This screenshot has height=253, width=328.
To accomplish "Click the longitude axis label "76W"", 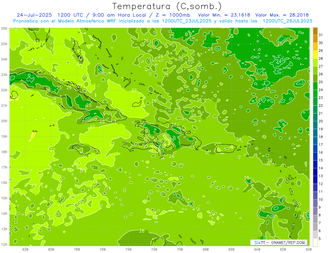I will click(x=103, y=249).
